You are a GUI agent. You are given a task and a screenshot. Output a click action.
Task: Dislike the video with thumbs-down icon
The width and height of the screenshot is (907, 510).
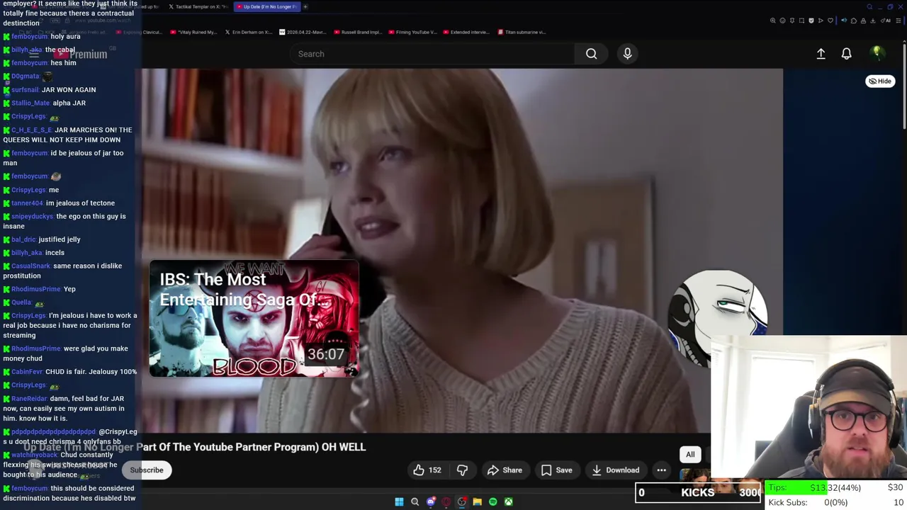pos(462,470)
